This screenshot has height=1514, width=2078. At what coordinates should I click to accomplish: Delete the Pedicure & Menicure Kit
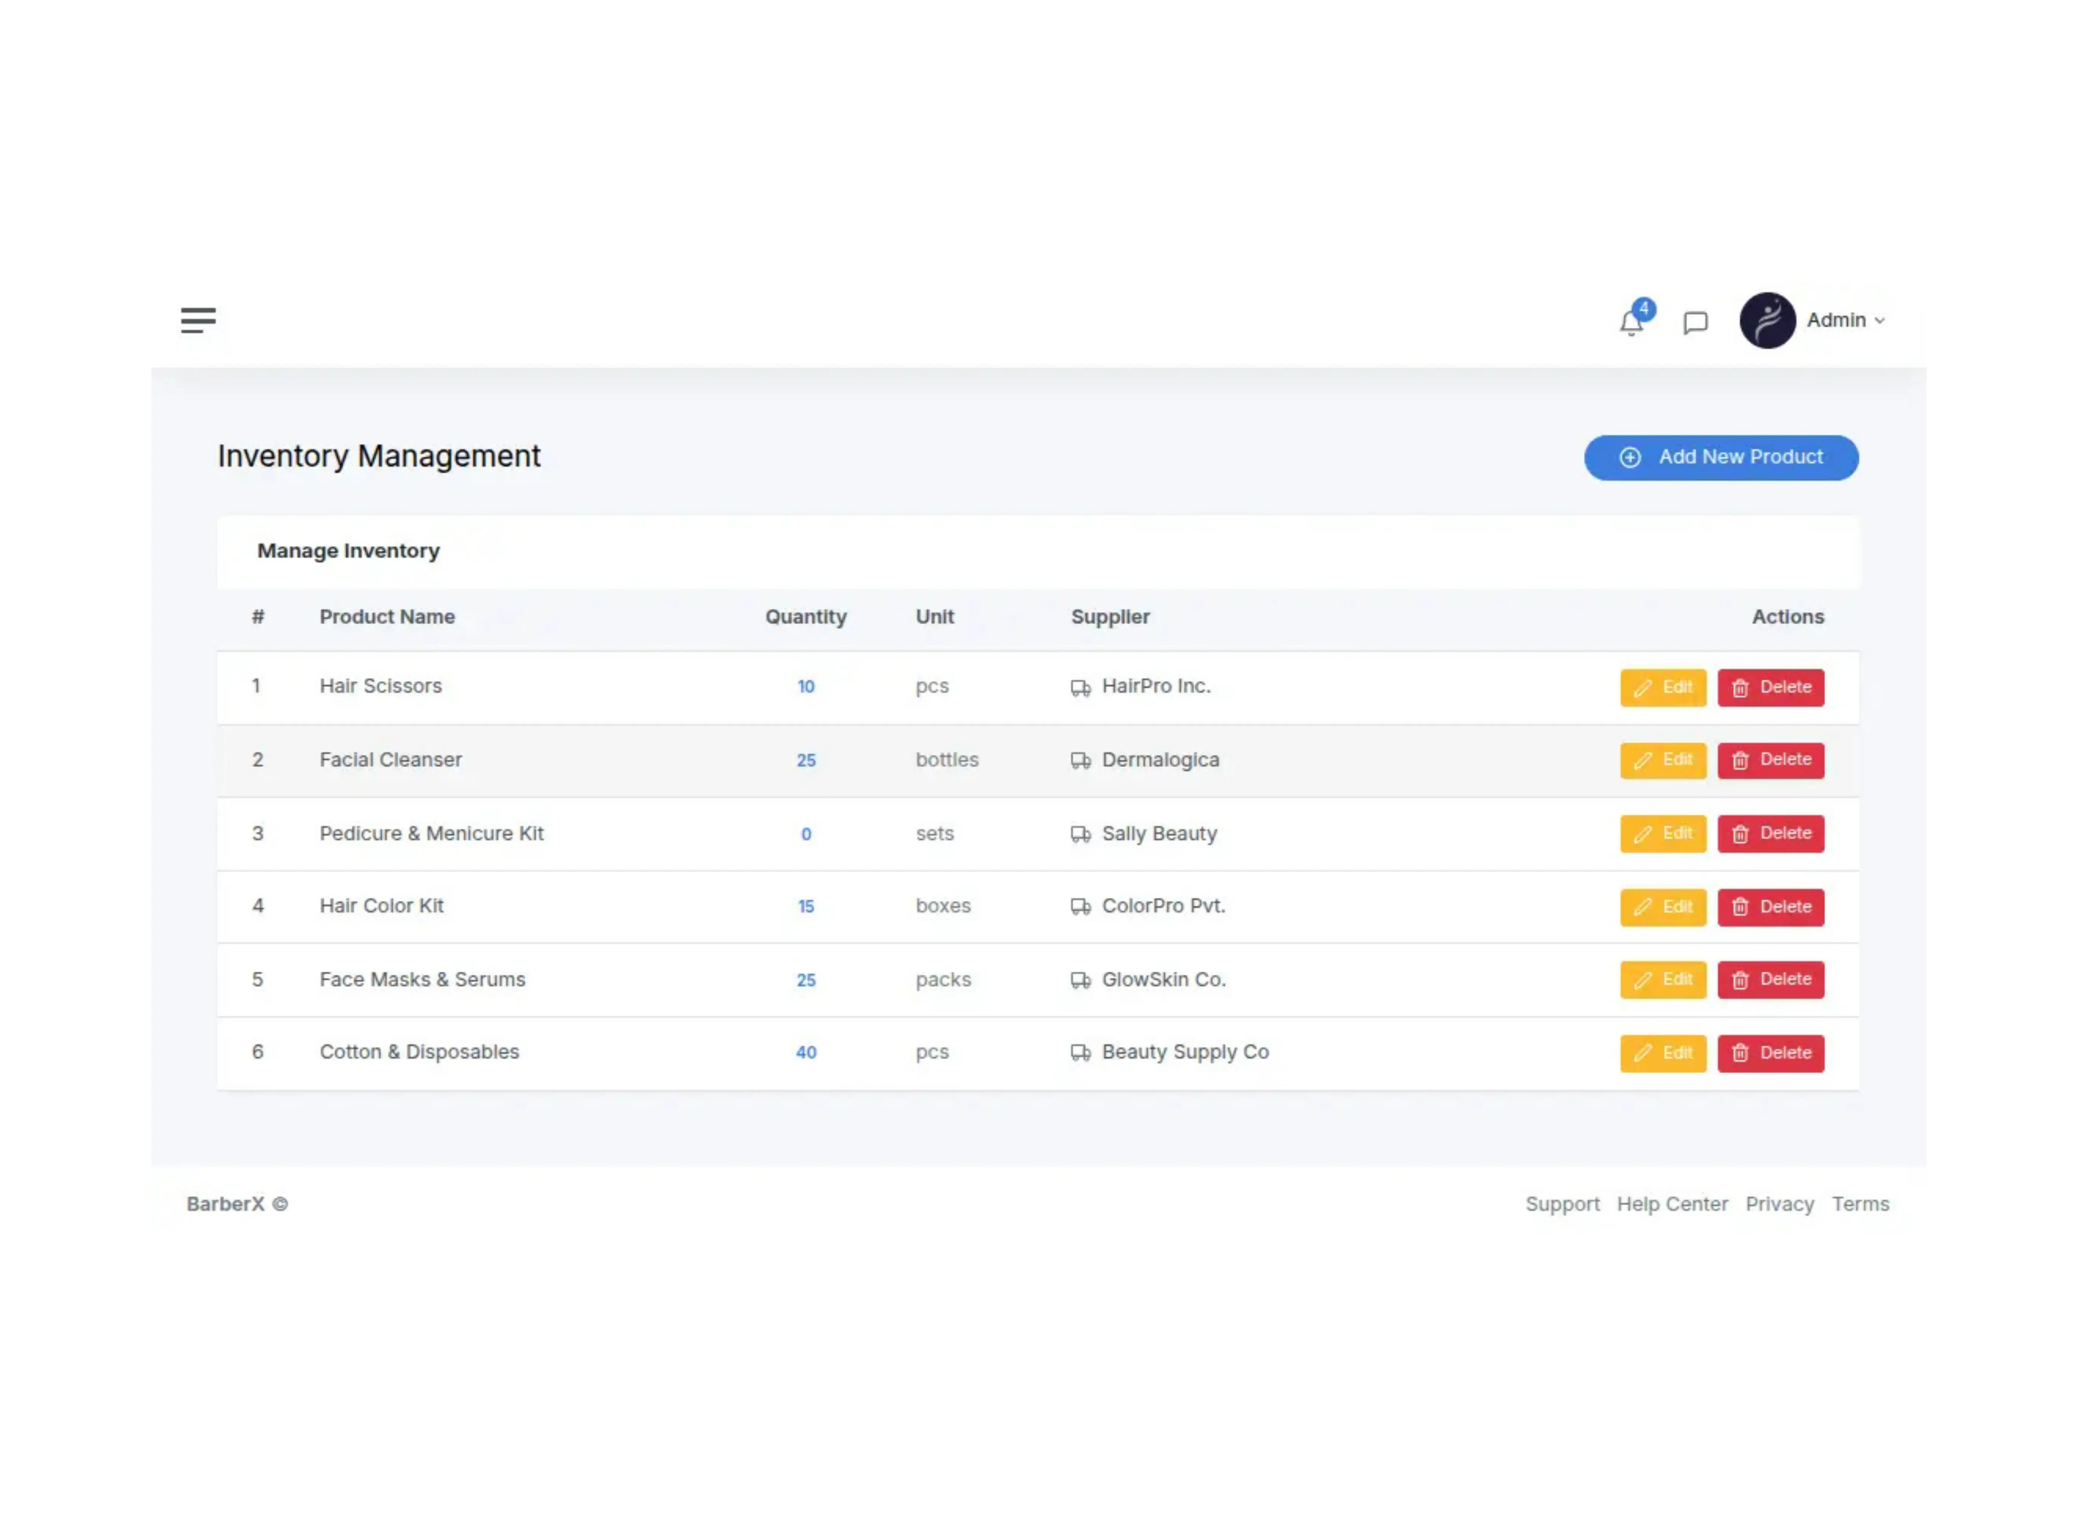[x=1771, y=834]
